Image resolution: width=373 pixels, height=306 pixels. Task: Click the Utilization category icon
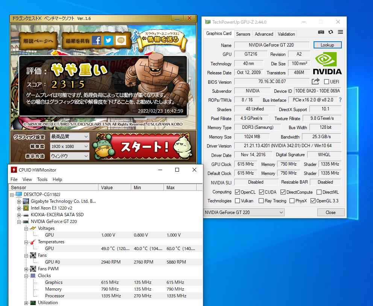[x=33, y=303]
